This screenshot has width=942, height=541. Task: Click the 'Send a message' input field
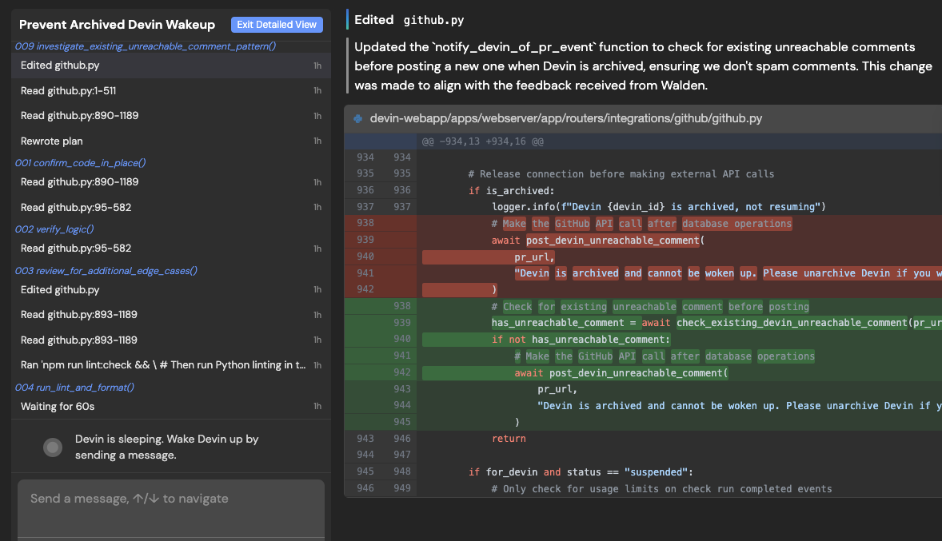click(171, 508)
